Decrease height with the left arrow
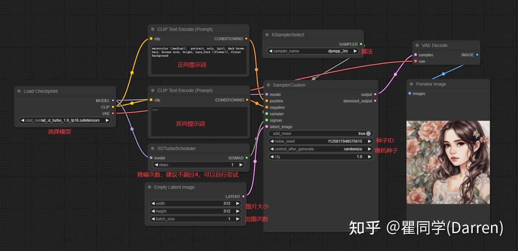The image size is (518, 251). [153, 211]
